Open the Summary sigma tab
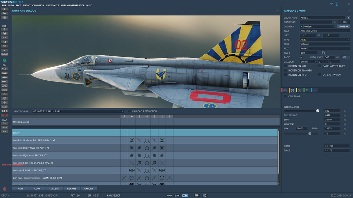The height and width of the screenshot is (198, 353). pyautogui.click(x=307, y=90)
